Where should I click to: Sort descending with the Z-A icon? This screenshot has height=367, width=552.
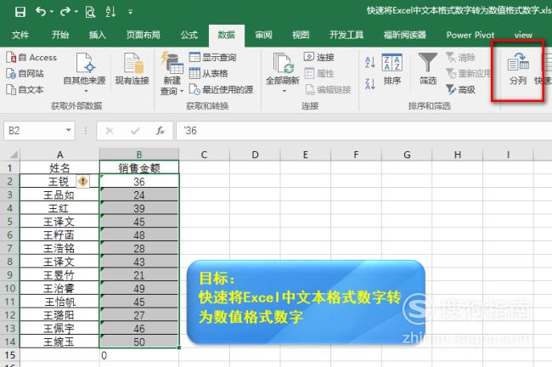(x=370, y=83)
